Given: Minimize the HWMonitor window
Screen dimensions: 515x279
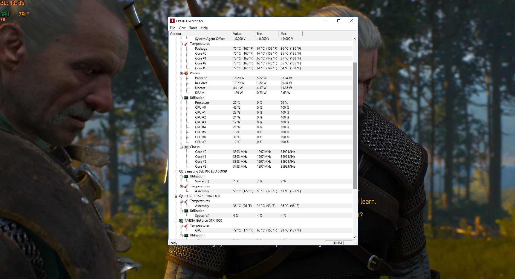Looking at the screenshot, I should 326,21.
